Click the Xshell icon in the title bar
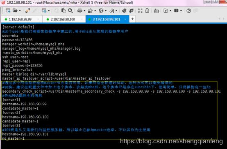This screenshot has height=149, width=227. pos(3,2)
